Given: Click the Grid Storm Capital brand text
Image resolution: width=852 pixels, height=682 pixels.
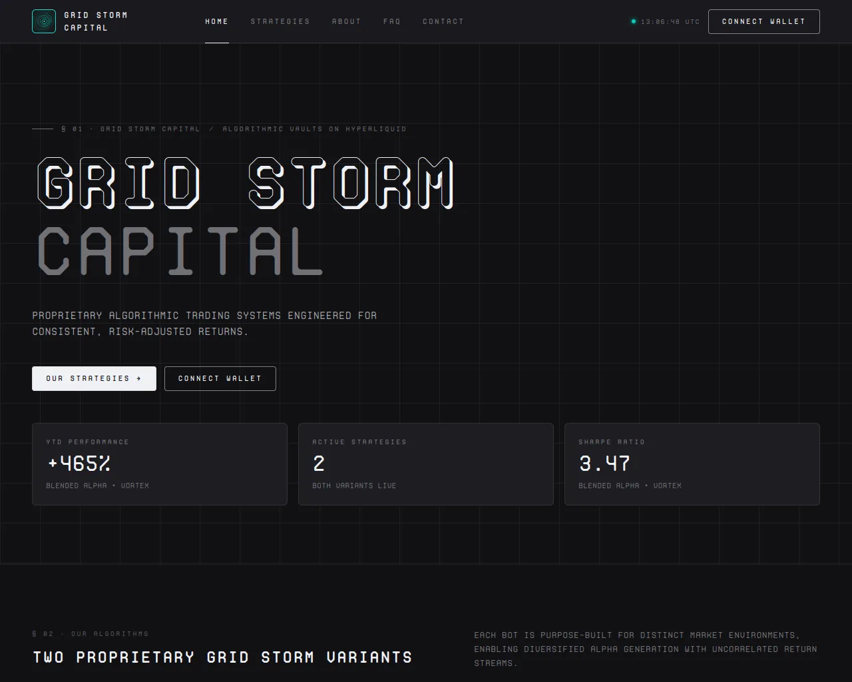Looking at the screenshot, I should pyautogui.click(x=96, y=21).
